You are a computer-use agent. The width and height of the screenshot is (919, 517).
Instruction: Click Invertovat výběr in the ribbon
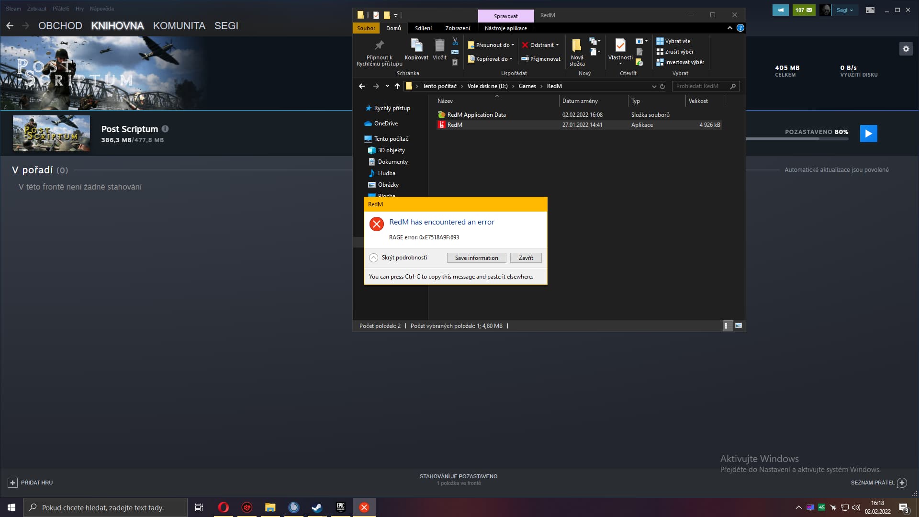coord(680,62)
